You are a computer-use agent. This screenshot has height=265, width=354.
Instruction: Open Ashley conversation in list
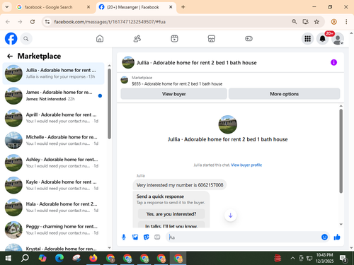[53, 163]
